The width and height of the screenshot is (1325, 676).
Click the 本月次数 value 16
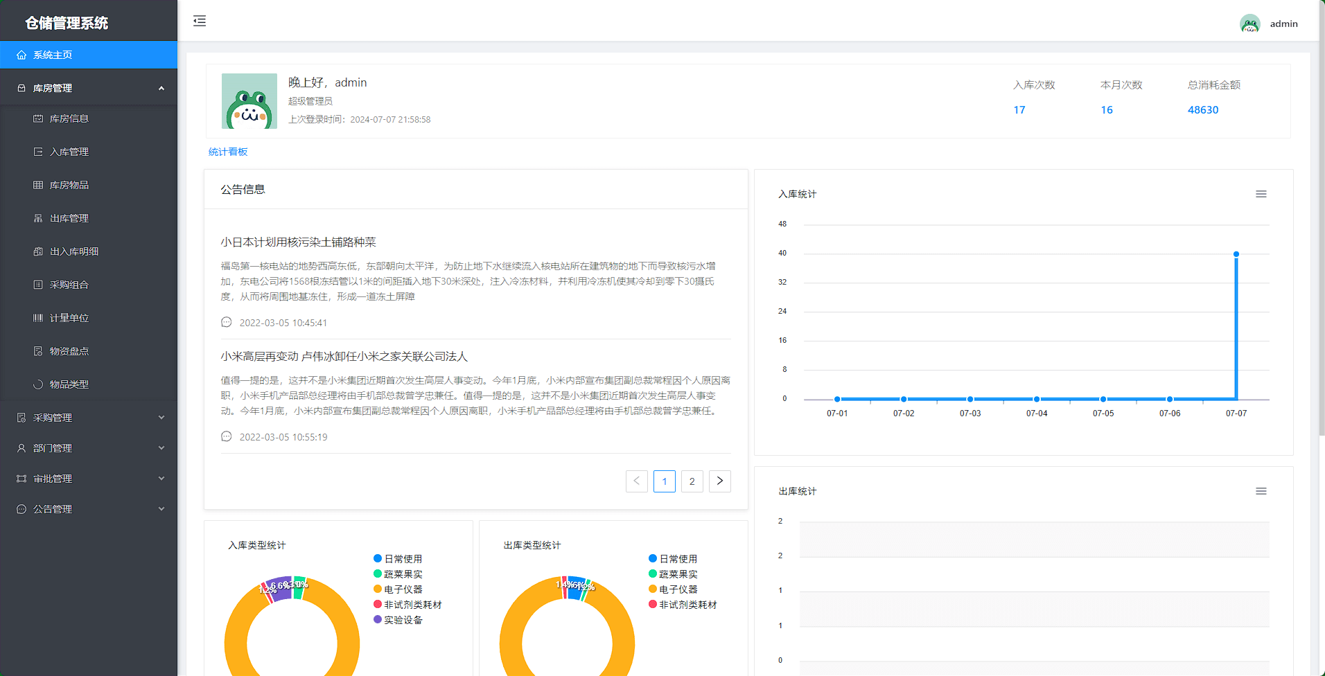(x=1107, y=109)
